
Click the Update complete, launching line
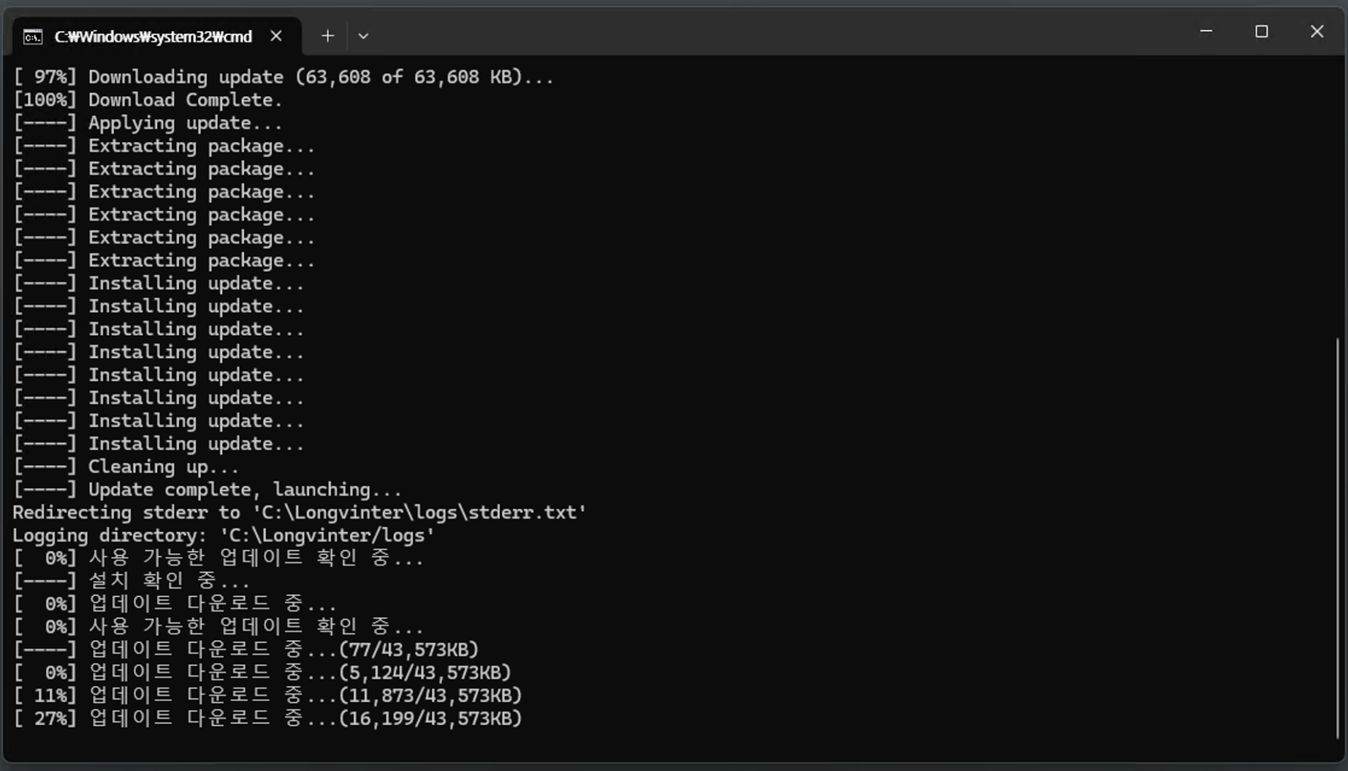coord(207,490)
